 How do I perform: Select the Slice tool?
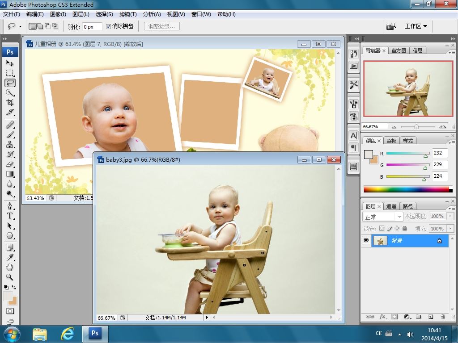coord(10,112)
